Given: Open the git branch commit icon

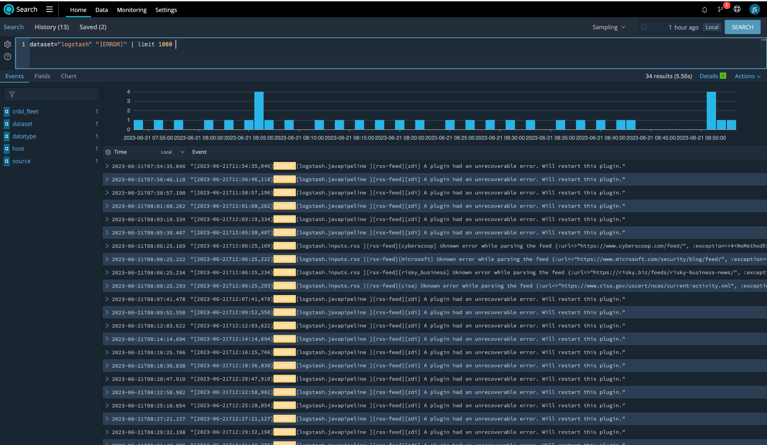Looking at the screenshot, I should pyautogui.click(x=720, y=9).
